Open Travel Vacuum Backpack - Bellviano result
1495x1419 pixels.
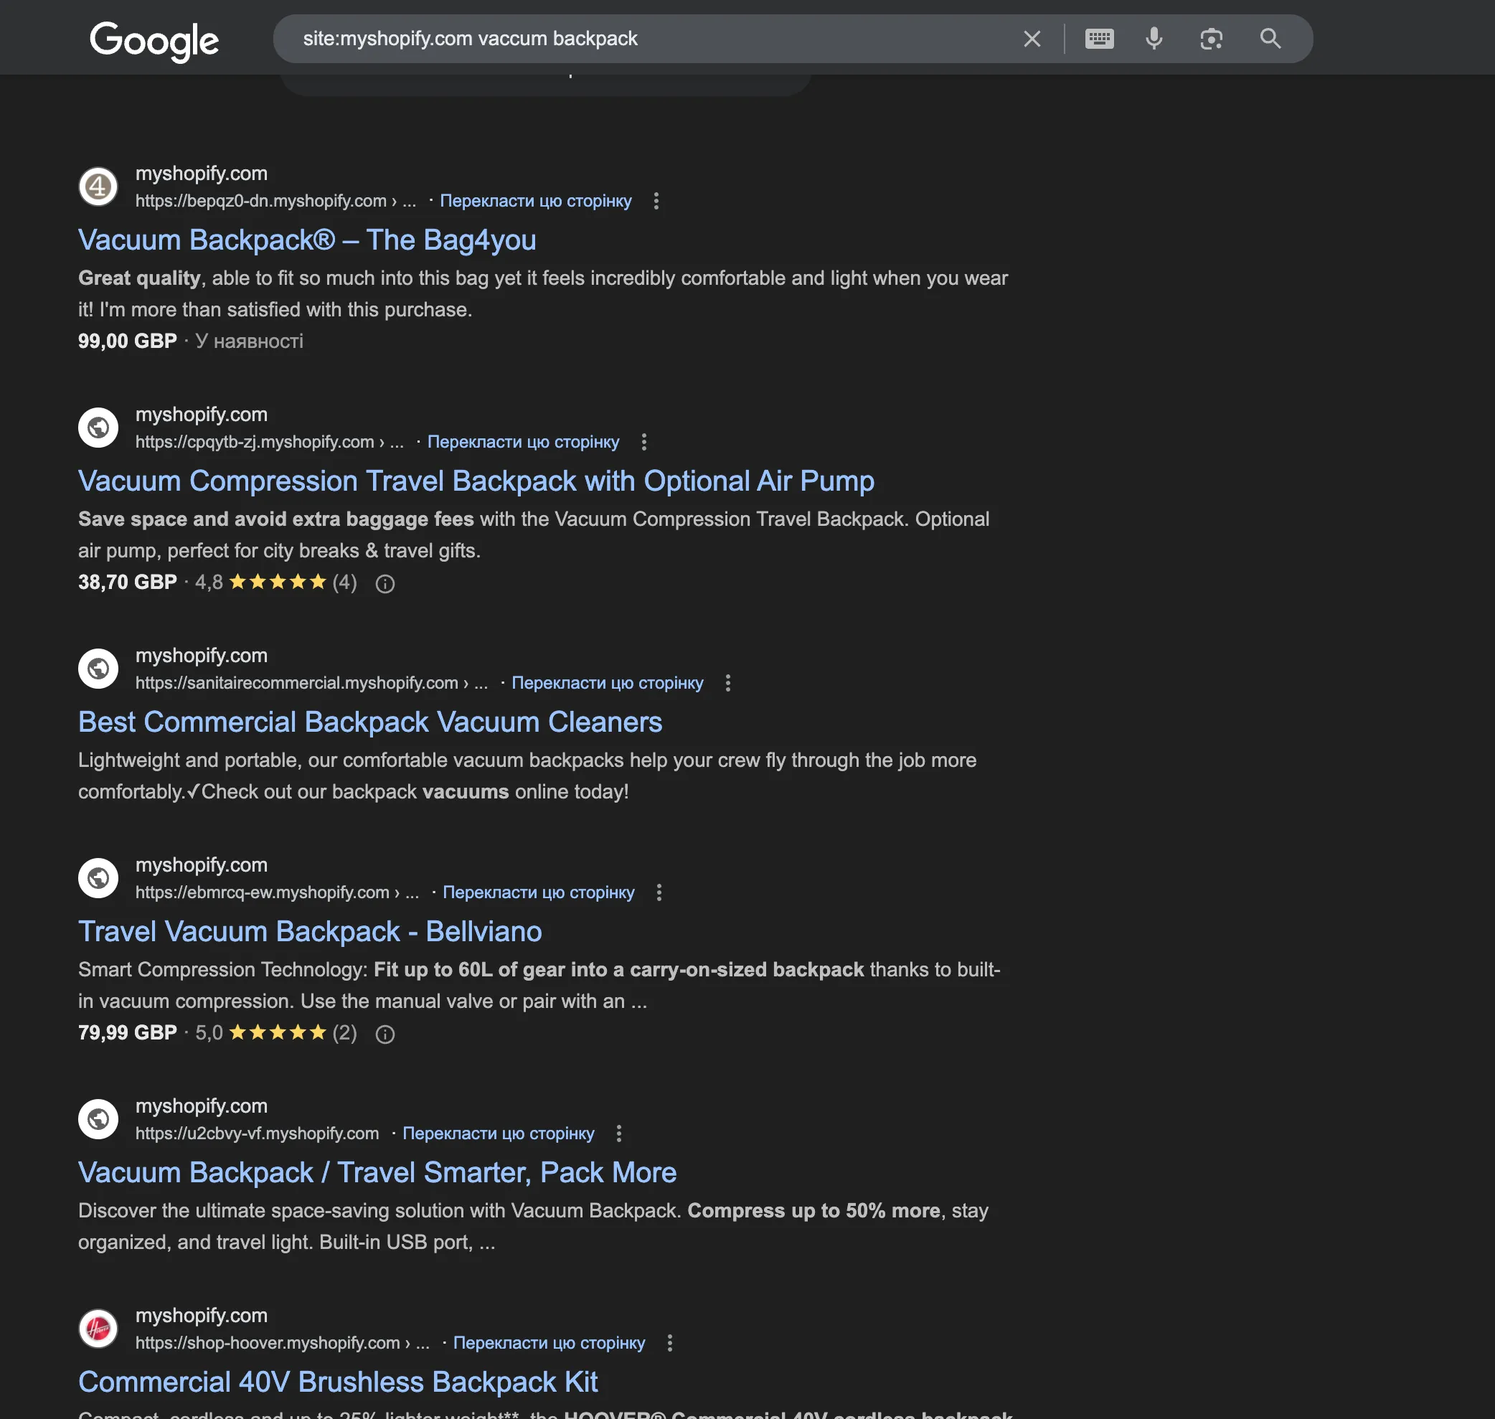pos(310,931)
